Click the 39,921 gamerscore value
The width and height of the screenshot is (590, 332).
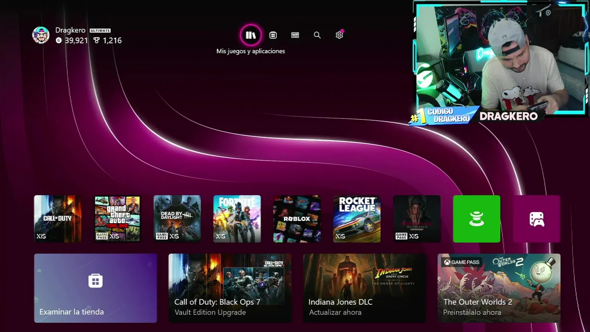[x=76, y=41]
